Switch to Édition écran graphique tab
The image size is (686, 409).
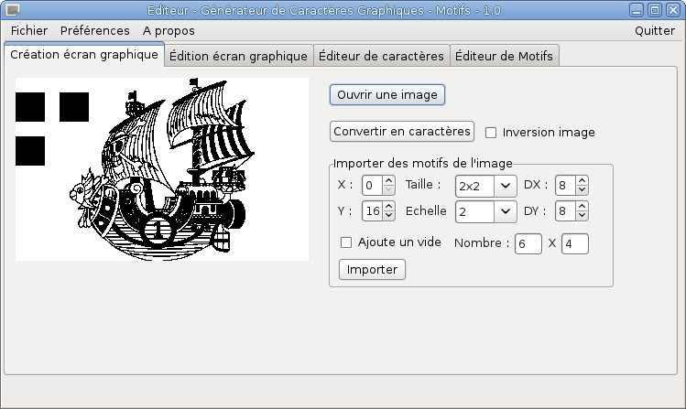[238, 56]
